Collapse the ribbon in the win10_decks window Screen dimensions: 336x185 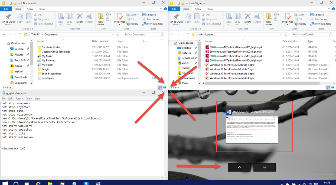(329, 9)
